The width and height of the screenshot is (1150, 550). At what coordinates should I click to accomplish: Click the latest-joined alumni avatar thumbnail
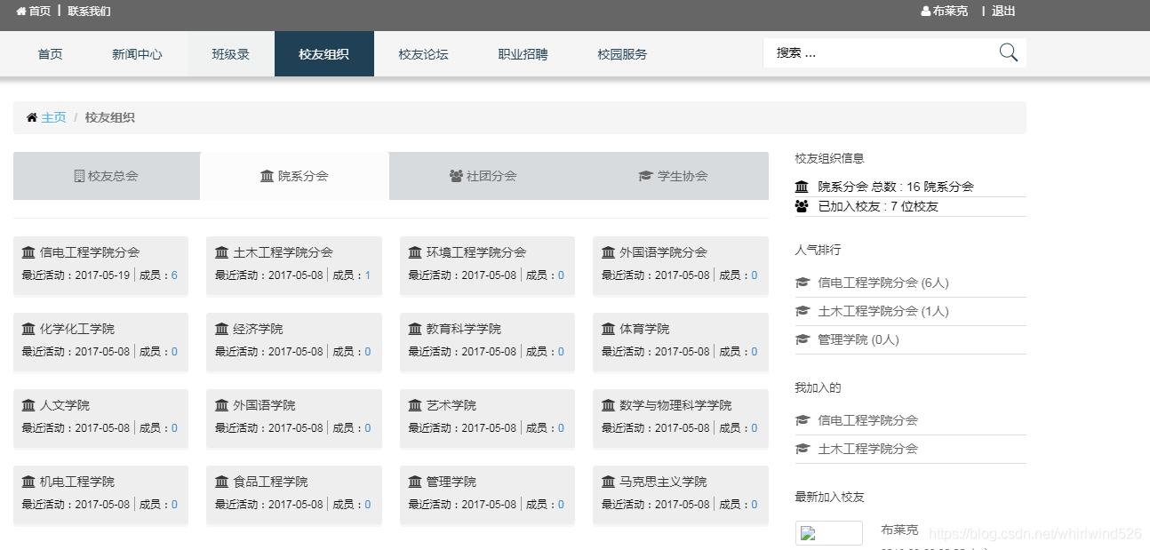[x=829, y=533]
